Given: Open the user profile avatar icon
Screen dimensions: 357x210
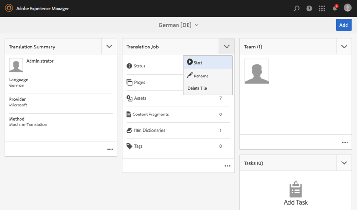Looking at the screenshot, I should click(347, 8).
